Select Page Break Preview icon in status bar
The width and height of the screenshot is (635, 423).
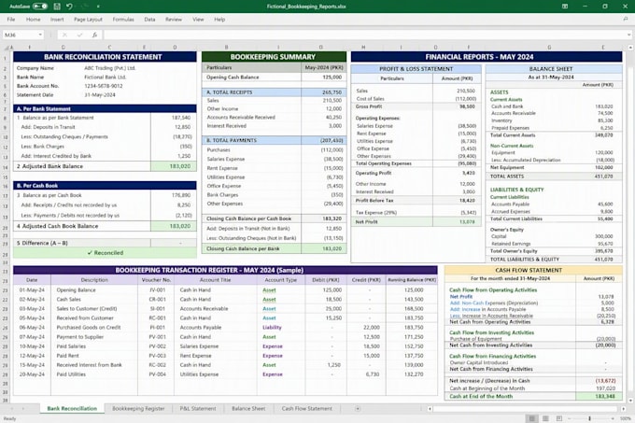pos(559,418)
